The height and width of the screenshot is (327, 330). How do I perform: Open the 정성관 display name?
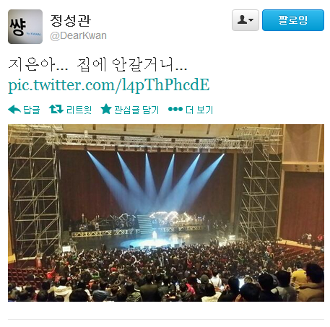(x=71, y=21)
